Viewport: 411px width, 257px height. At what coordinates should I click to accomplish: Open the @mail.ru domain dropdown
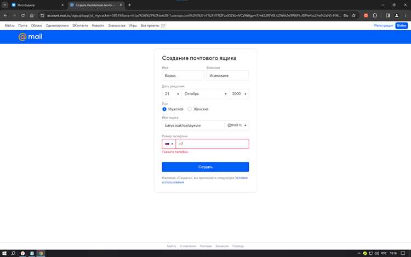click(x=237, y=125)
